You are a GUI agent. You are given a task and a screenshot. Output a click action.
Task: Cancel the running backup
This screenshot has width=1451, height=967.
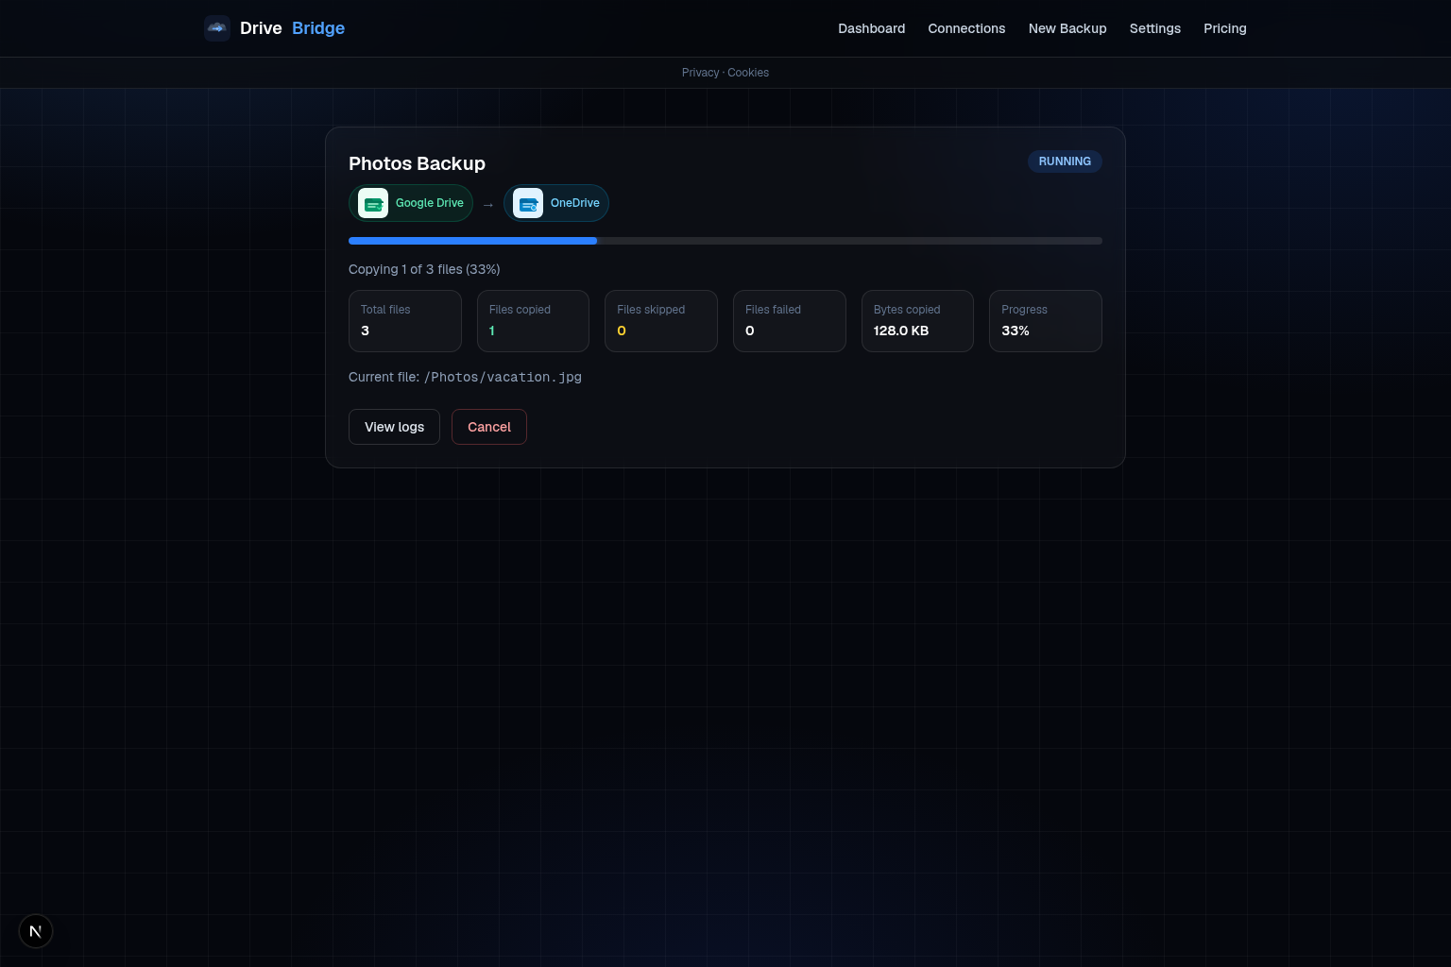tap(489, 427)
